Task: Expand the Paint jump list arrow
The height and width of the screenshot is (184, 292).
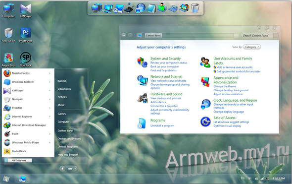Action: tap(49, 134)
